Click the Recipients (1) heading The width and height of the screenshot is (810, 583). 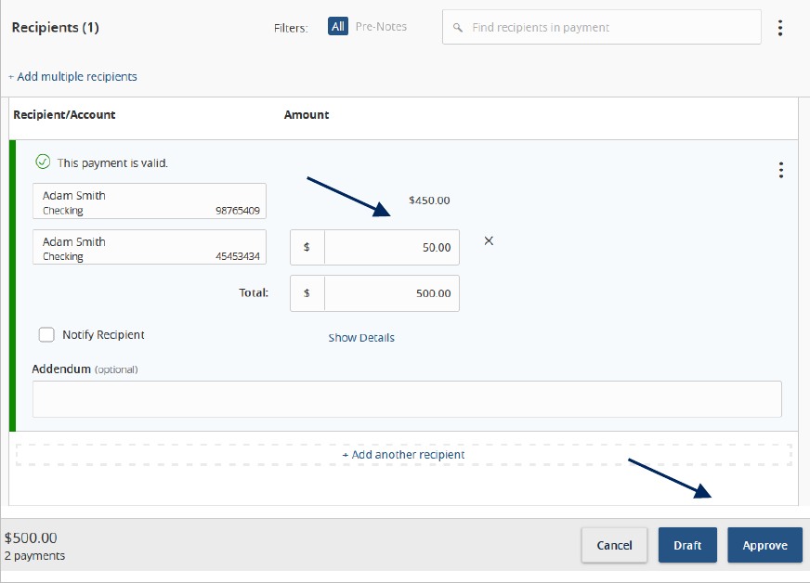(56, 27)
